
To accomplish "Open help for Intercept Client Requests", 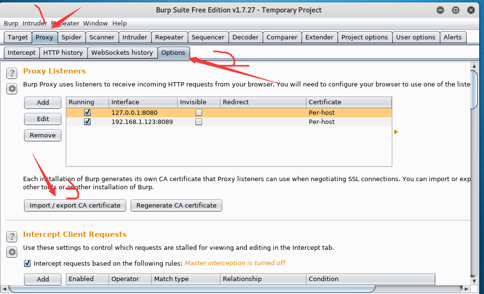I will coord(12,237).
